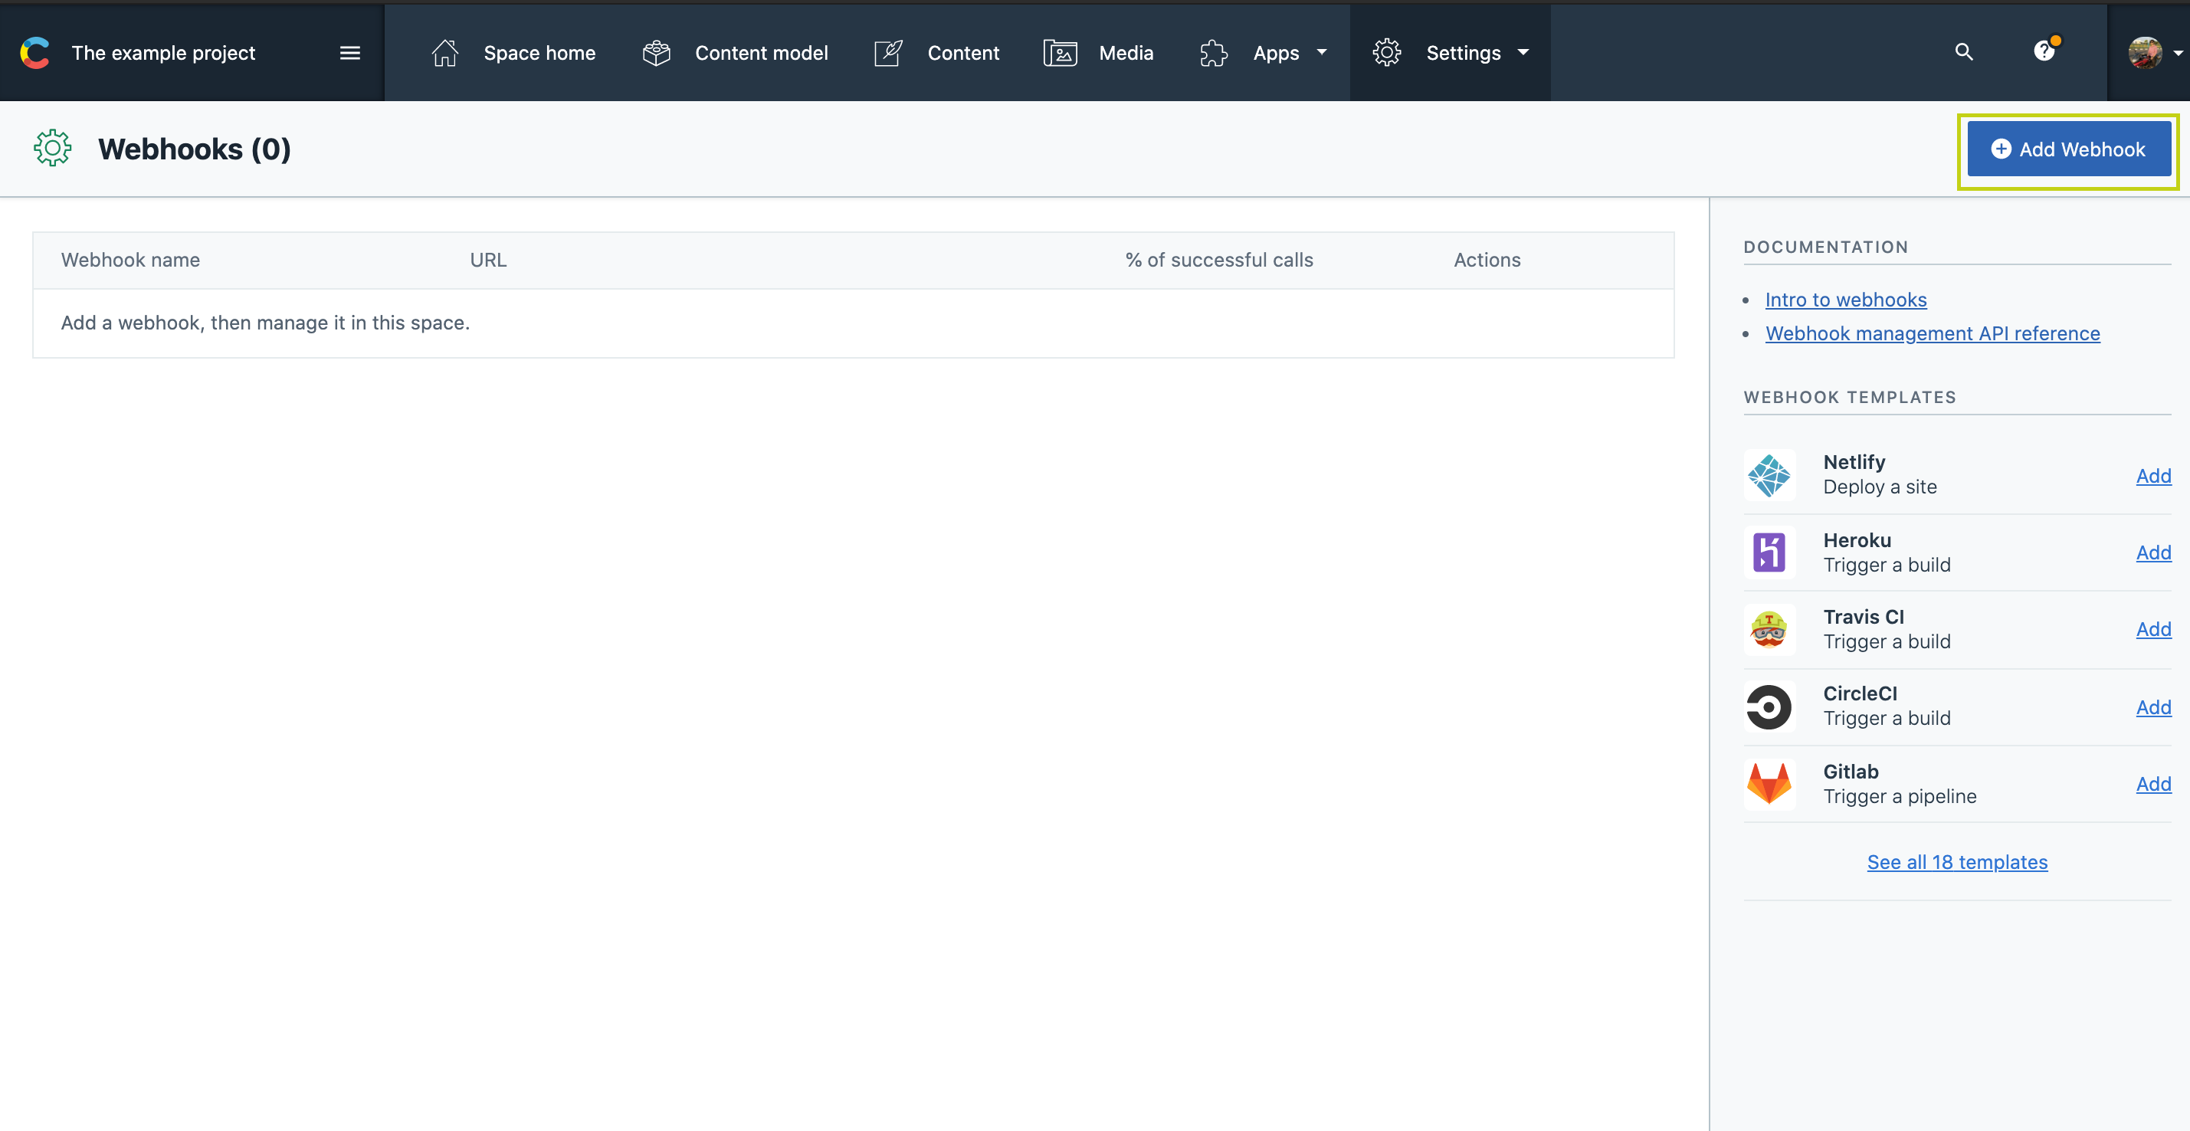
Task: Click the search magnifier icon
Action: 1963,52
